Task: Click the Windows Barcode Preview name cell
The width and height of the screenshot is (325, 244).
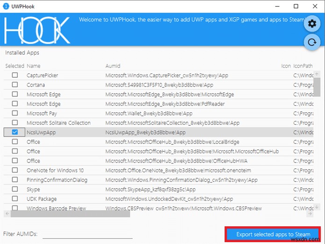Action: click(x=56, y=208)
